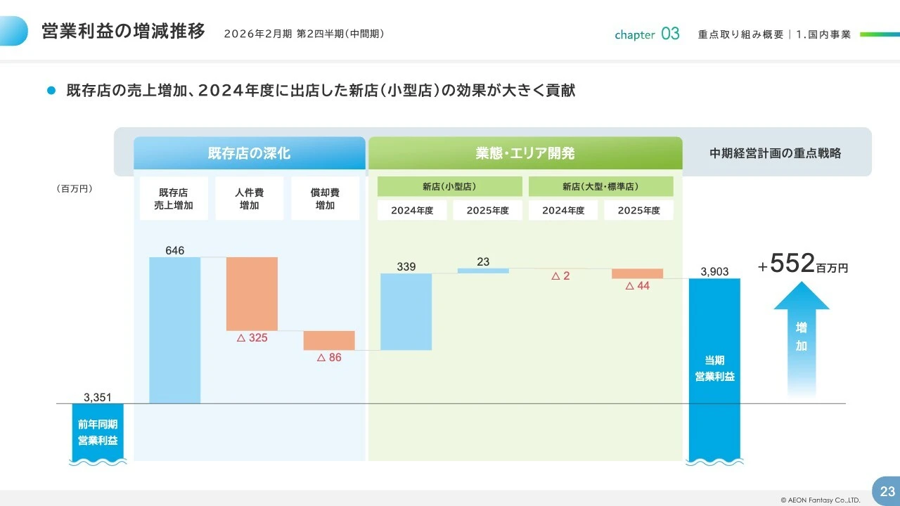900x506 pixels.
Task: Click the orange △325 人件費 bar
Action: tap(252, 294)
